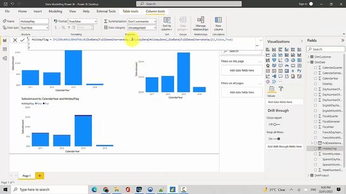Save the file via the title bar icon
Image resolution: width=346 pixels, height=194 pixels.
(6, 4)
